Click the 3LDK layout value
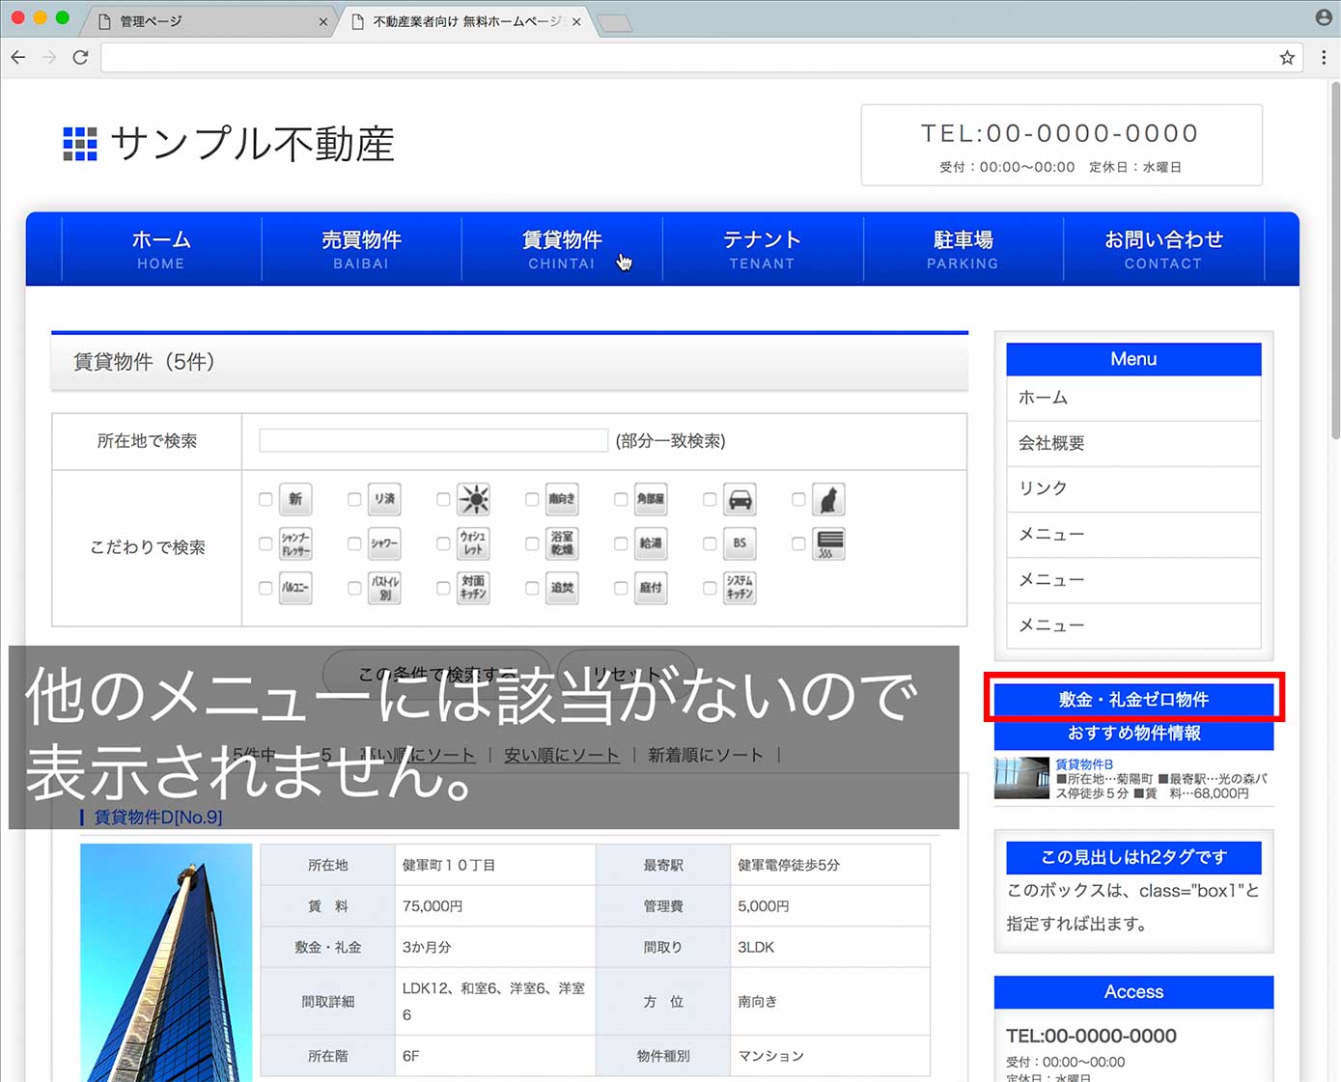The width and height of the screenshot is (1341, 1082). (756, 947)
